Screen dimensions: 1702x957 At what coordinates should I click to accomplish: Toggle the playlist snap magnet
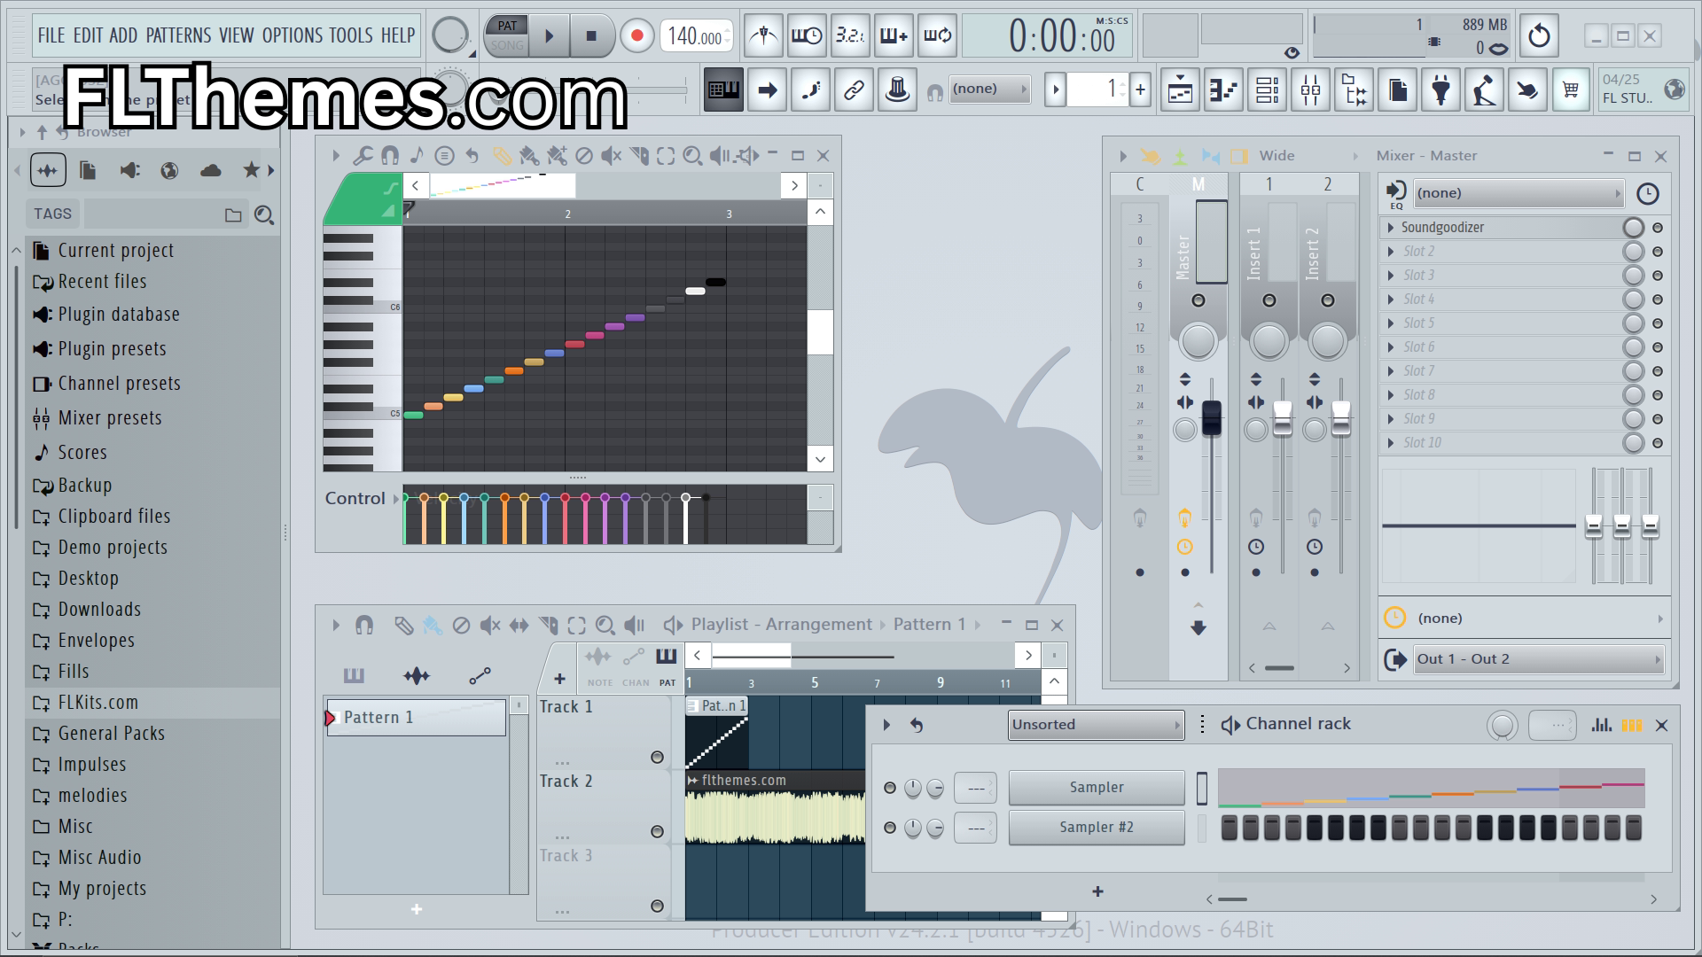click(364, 626)
